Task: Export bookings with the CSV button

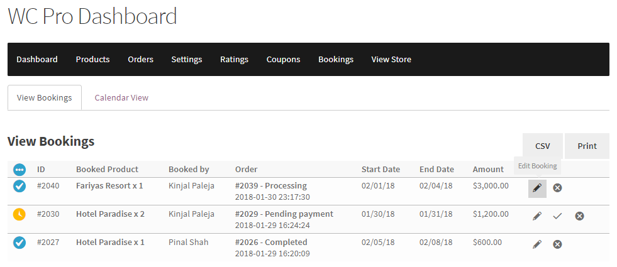Action: click(x=543, y=146)
